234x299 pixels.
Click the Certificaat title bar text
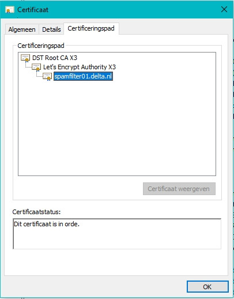pyautogui.click(x=33, y=10)
